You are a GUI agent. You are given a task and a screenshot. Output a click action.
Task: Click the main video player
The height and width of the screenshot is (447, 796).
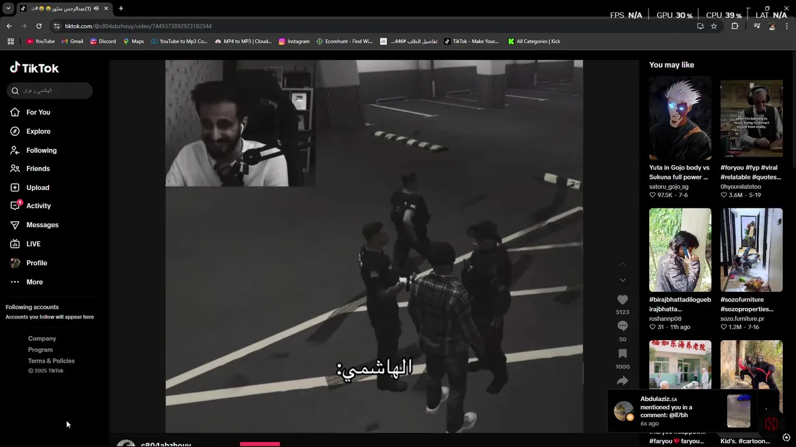[x=374, y=246]
